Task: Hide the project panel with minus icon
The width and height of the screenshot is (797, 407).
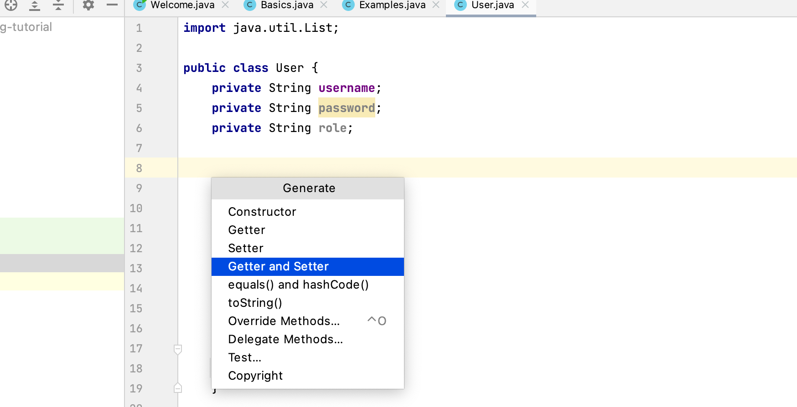Action: 112,5
